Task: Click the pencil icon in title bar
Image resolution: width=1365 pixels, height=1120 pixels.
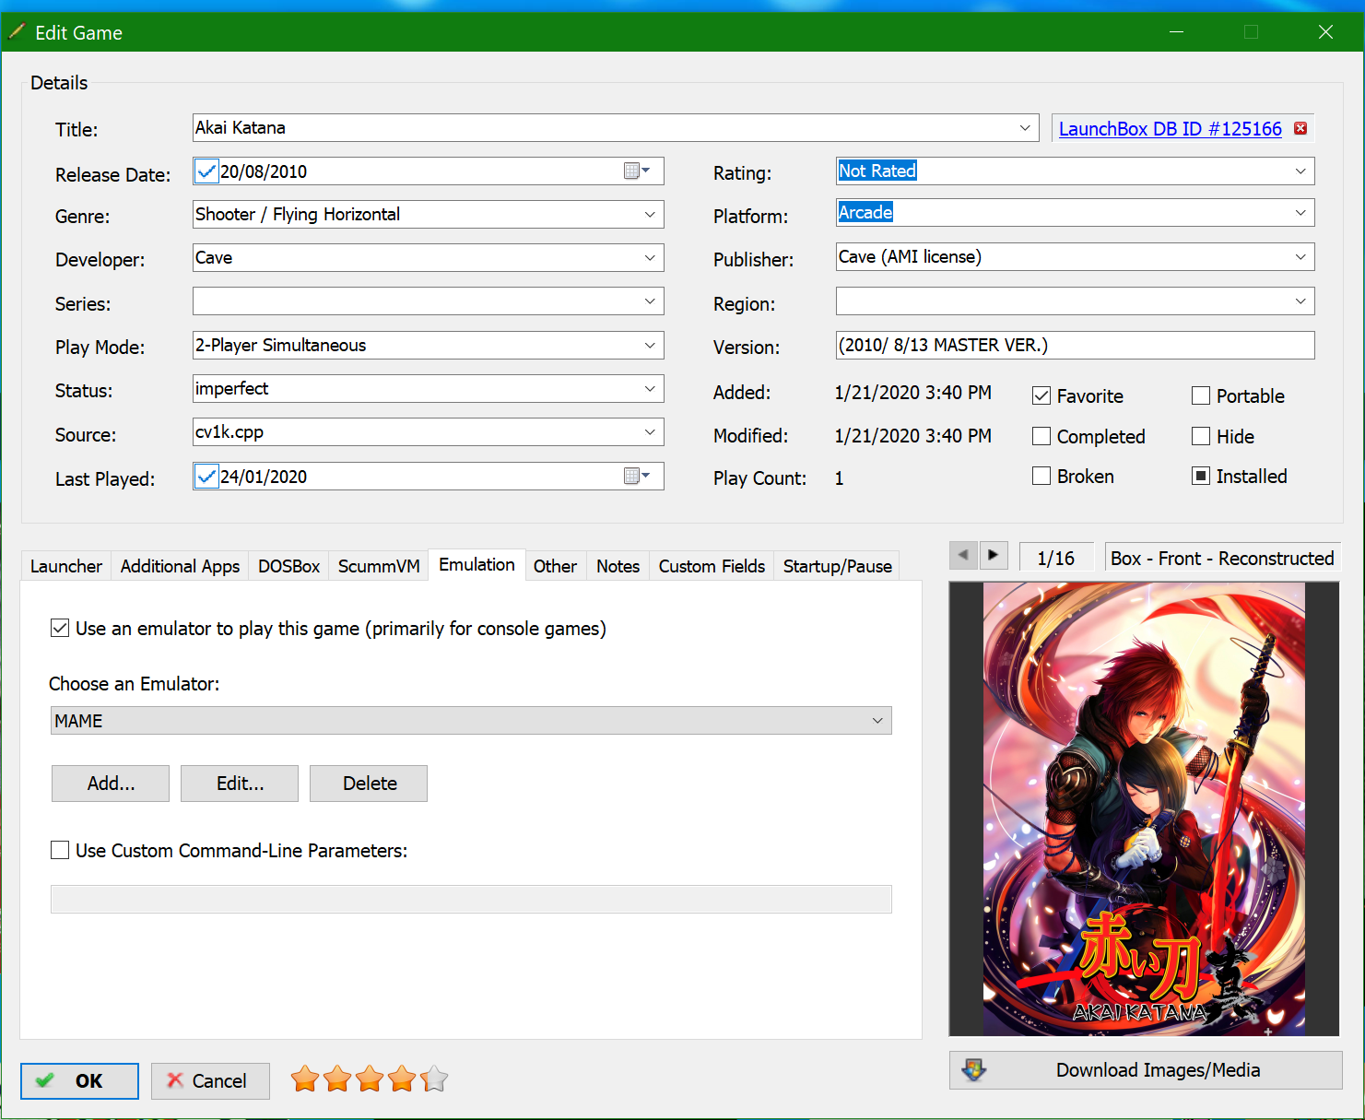Action: point(17,32)
